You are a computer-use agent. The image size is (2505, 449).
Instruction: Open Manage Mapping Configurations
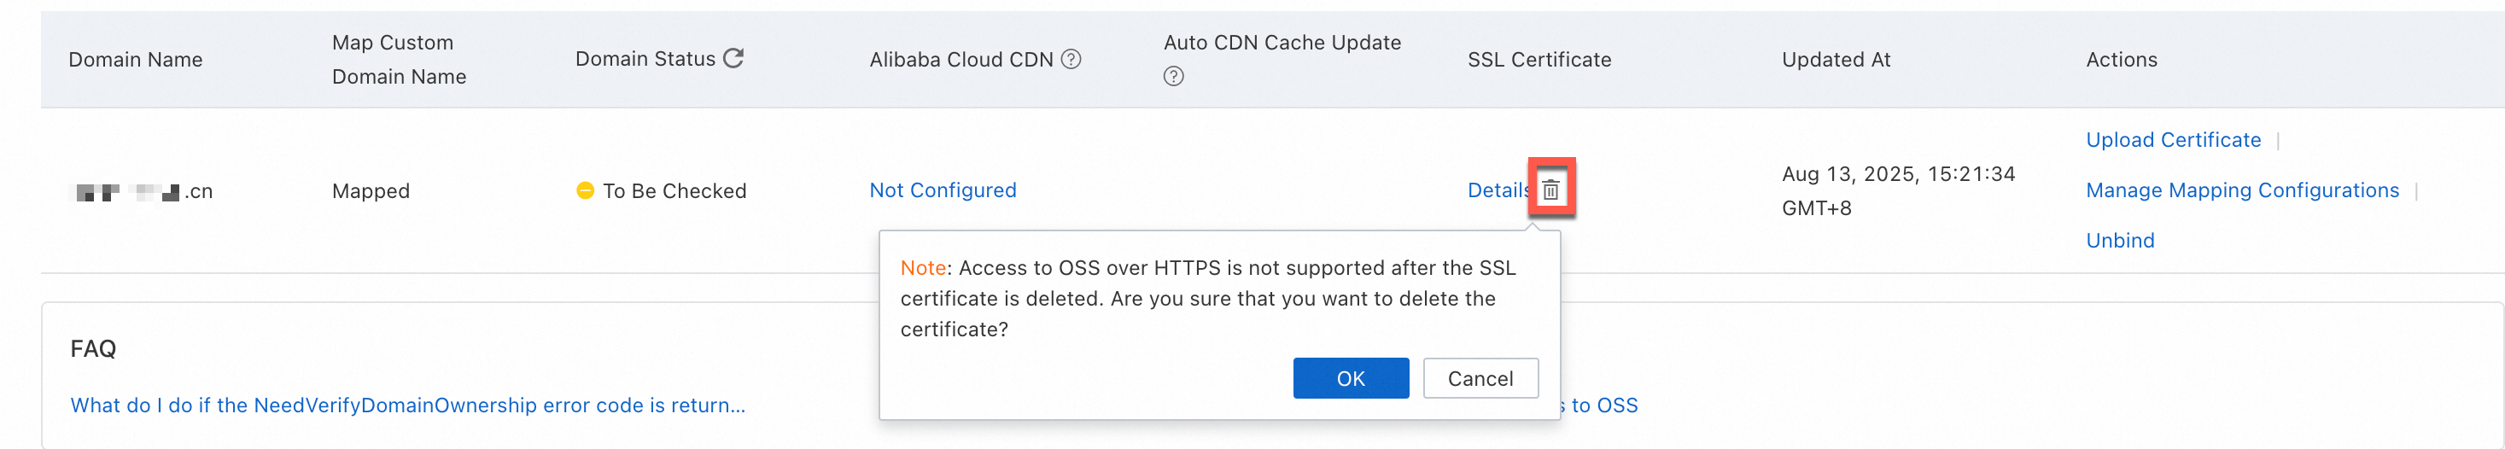click(2241, 190)
